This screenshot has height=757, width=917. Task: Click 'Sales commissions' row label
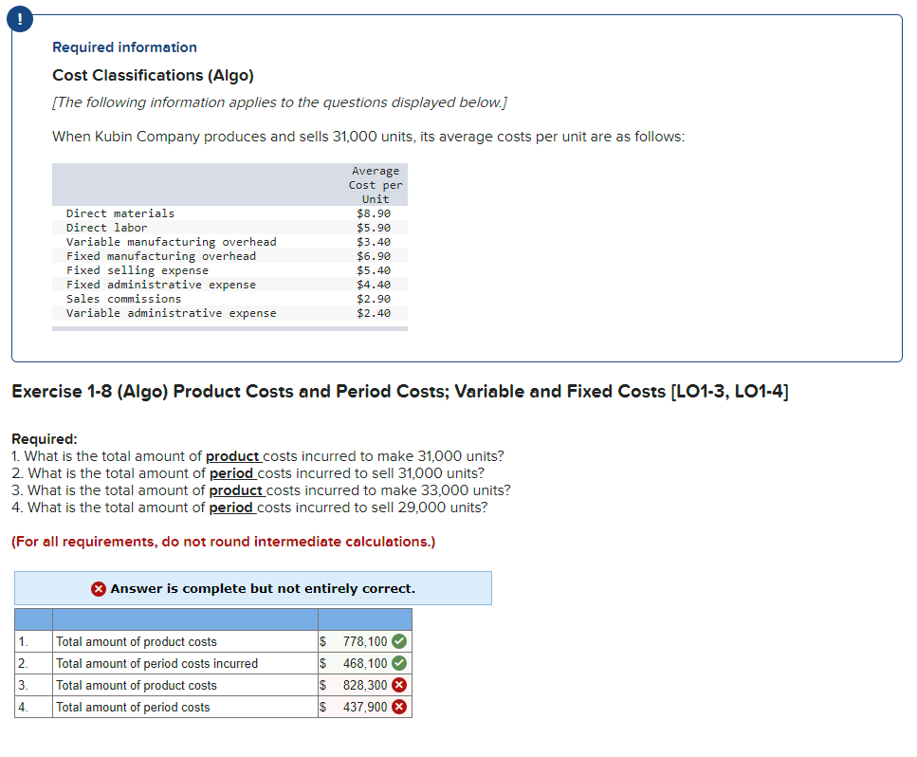[x=123, y=299]
